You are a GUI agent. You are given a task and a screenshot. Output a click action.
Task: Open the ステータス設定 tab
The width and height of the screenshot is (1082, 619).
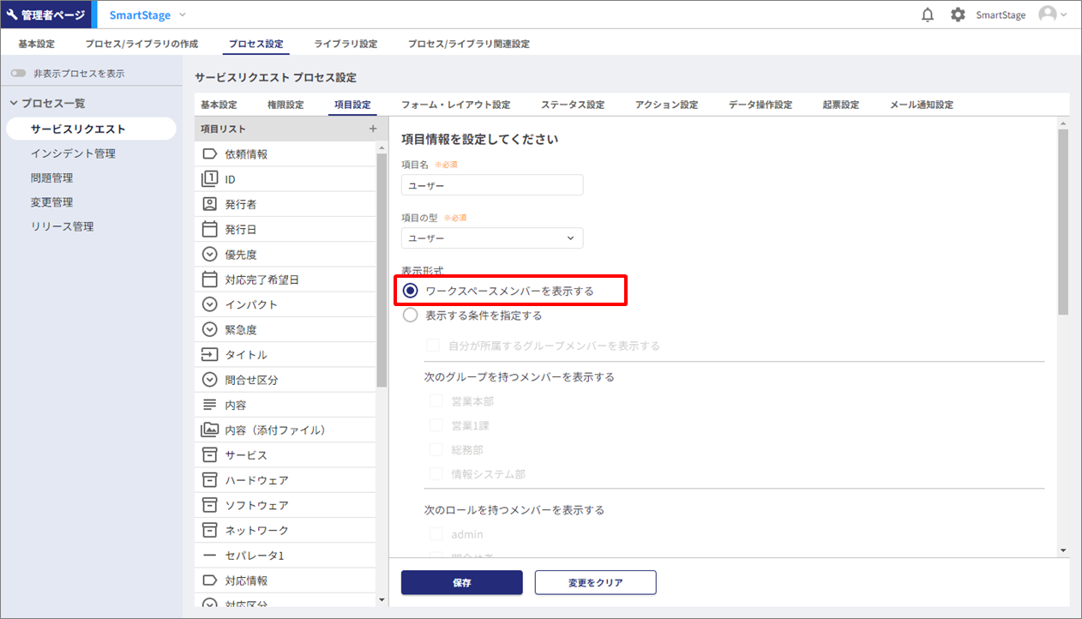pyautogui.click(x=572, y=105)
